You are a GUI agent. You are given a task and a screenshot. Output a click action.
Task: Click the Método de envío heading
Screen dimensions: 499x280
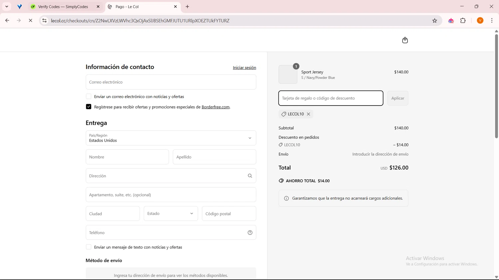click(104, 260)
